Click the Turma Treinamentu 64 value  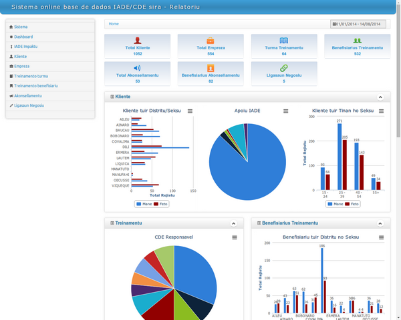tap(284, 54)
